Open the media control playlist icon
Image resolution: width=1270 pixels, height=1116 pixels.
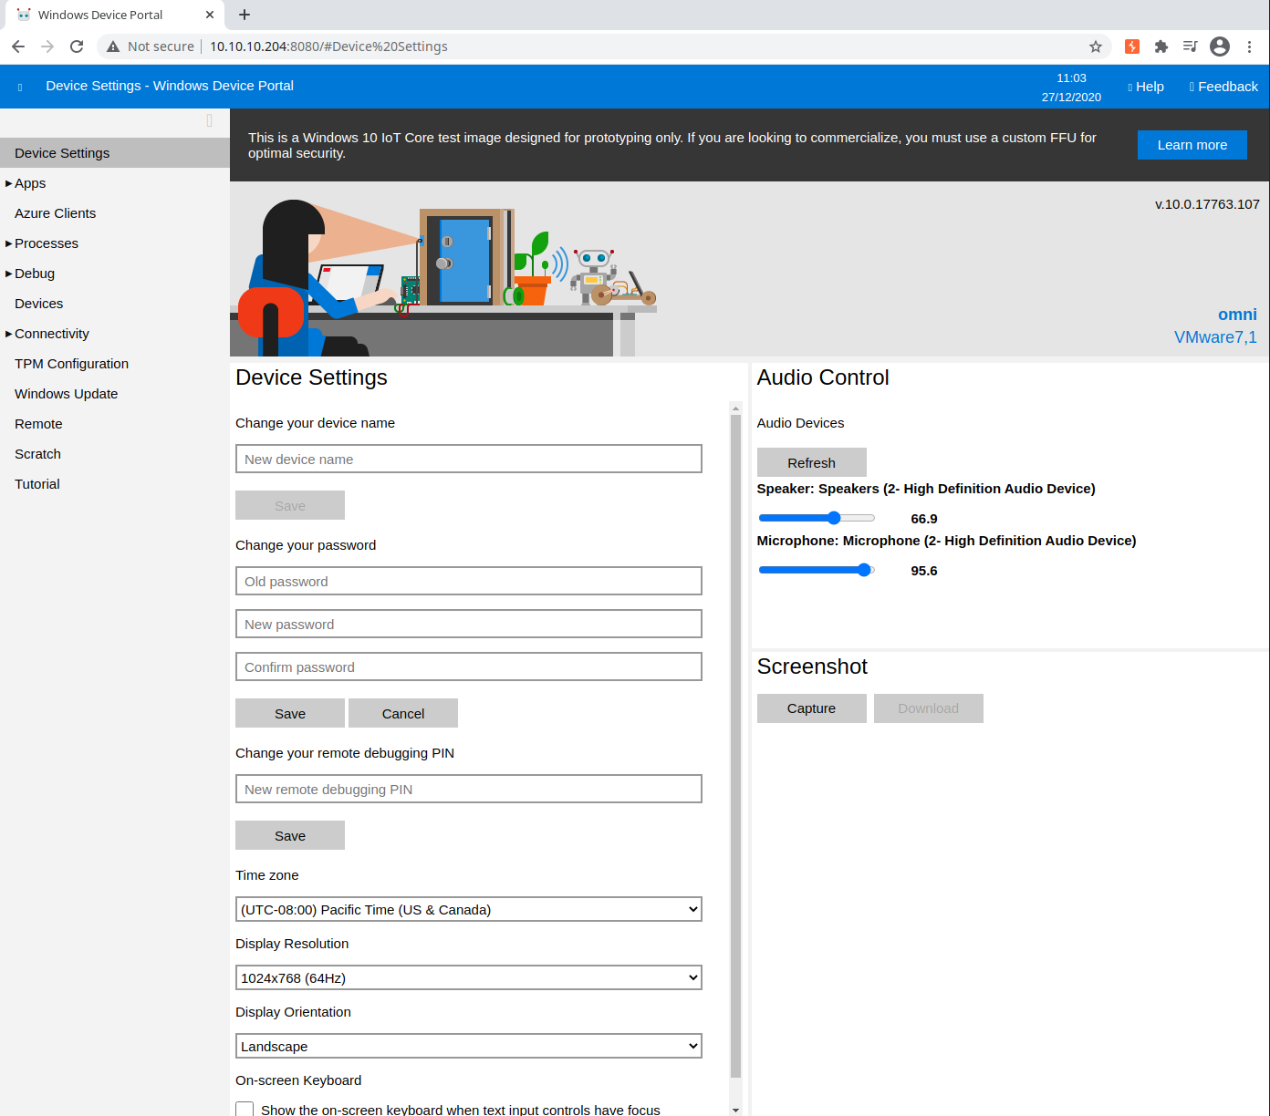(x=1191, y=46)
